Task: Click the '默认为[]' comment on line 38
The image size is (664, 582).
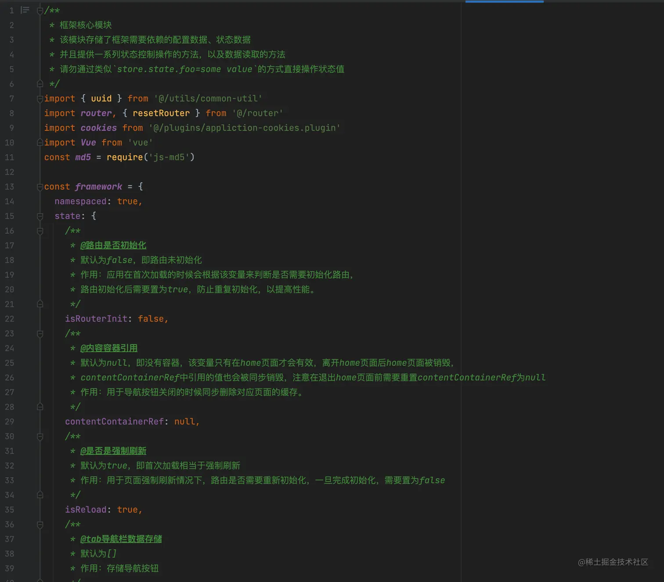Action: pyautogui.click(x=98, y=553)
